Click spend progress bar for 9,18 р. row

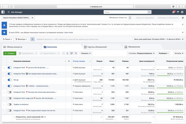[170, 69]
